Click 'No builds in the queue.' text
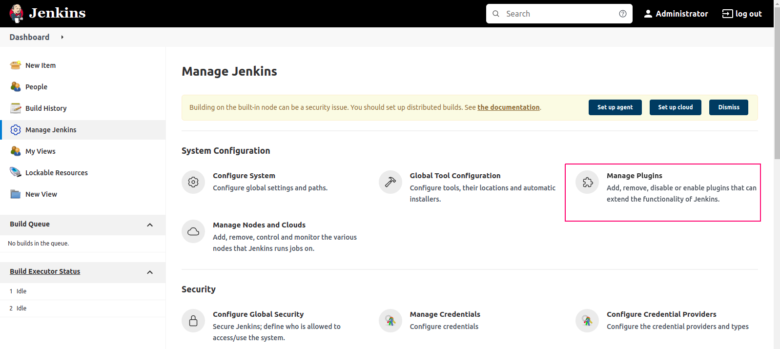Image resolution: width=780 pixels, height=349 pixels. (x=38, y=244)
